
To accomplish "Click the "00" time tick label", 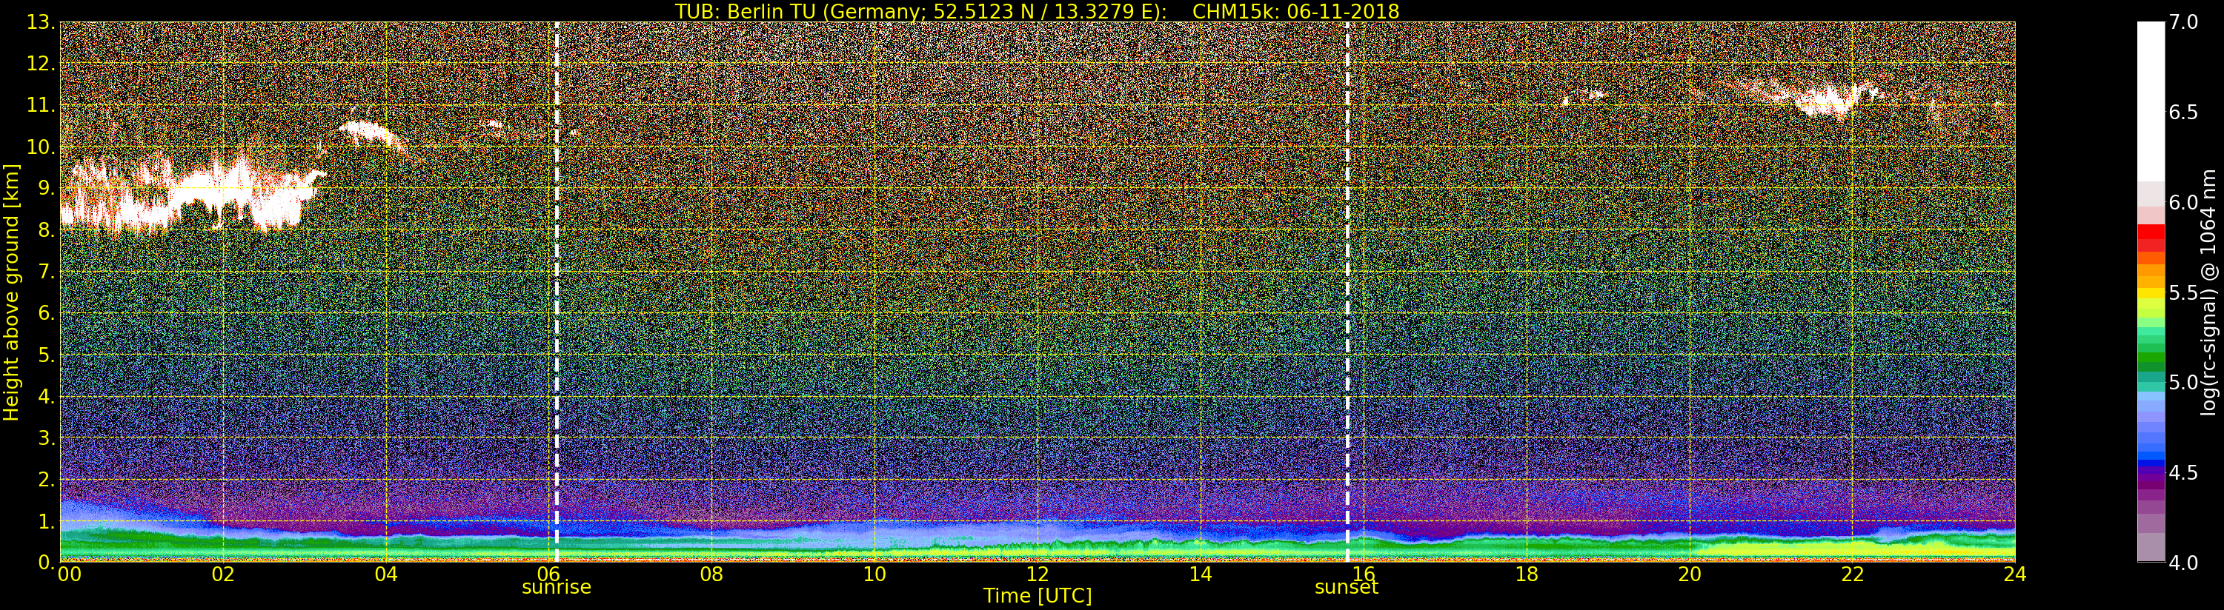I will pos(69,574).
